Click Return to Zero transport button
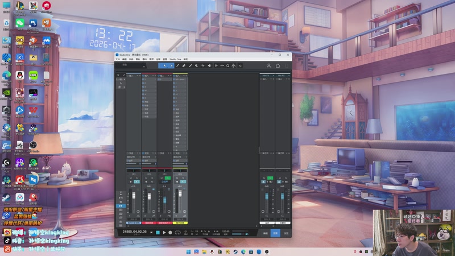The height and width of the screenshot is (256, 455). tap(151, 233)
